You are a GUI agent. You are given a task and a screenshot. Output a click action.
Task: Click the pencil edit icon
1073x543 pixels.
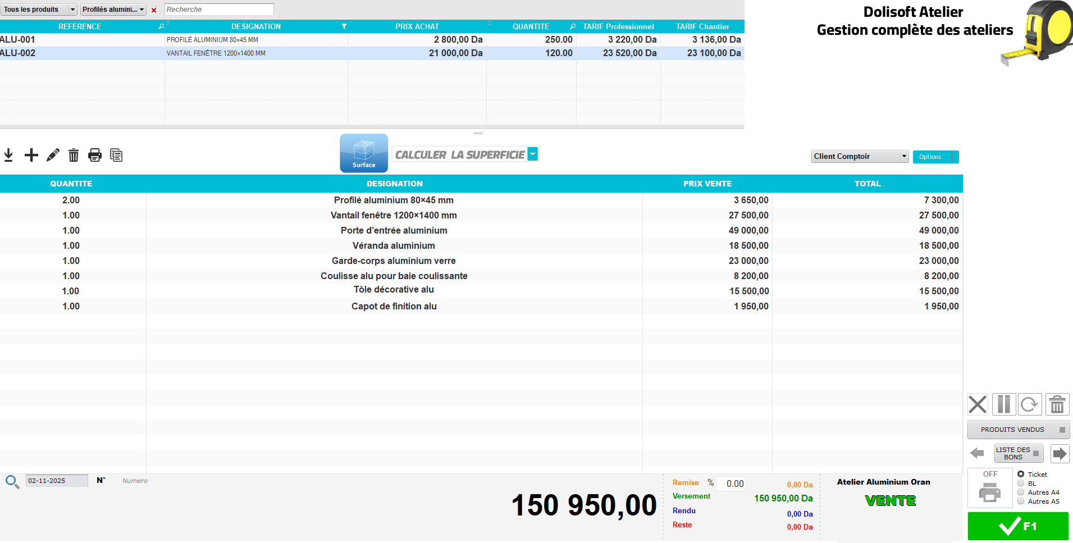[x=53, y=155]
